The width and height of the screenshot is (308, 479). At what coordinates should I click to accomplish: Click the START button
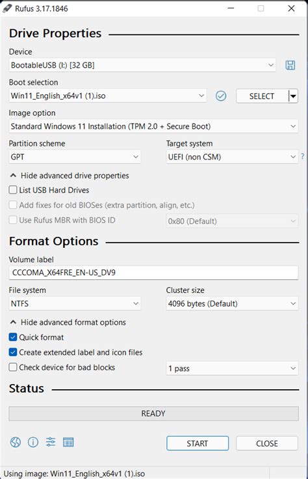coord(198,443)
